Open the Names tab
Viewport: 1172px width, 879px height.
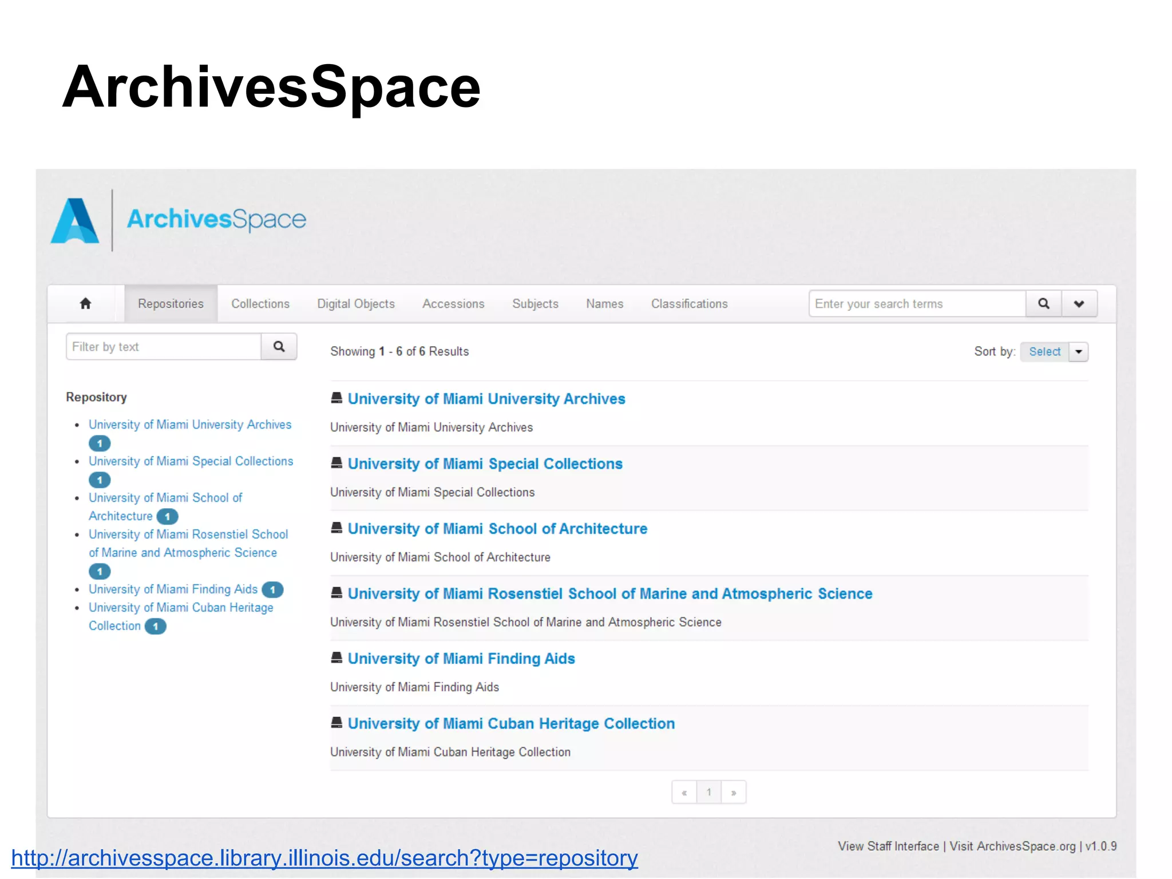tap(604, 304)
